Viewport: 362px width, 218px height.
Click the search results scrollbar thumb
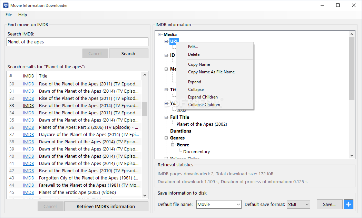[x=145, y=109]
